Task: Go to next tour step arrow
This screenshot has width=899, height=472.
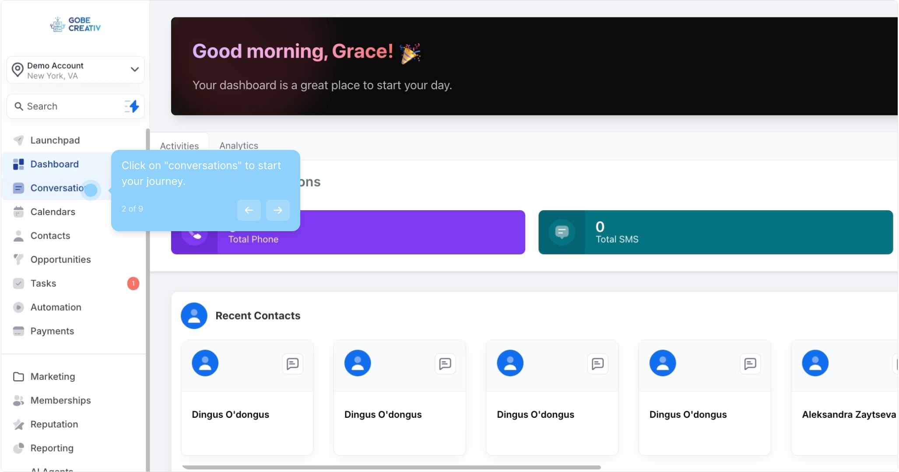Action: 278,210
